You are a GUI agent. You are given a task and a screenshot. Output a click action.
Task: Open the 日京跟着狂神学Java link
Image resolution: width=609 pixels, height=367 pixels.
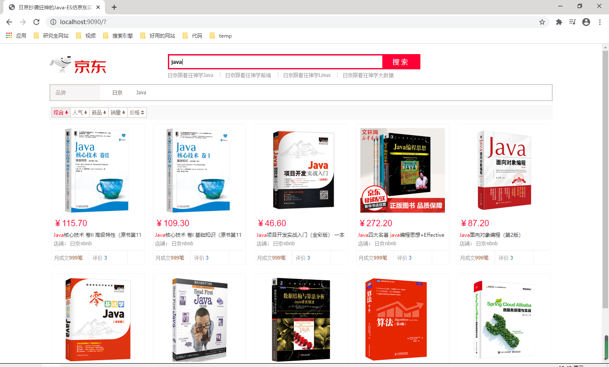point(190,75)
